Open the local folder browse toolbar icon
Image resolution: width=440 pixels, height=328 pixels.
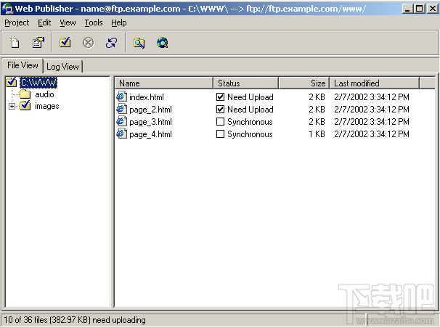139,43
